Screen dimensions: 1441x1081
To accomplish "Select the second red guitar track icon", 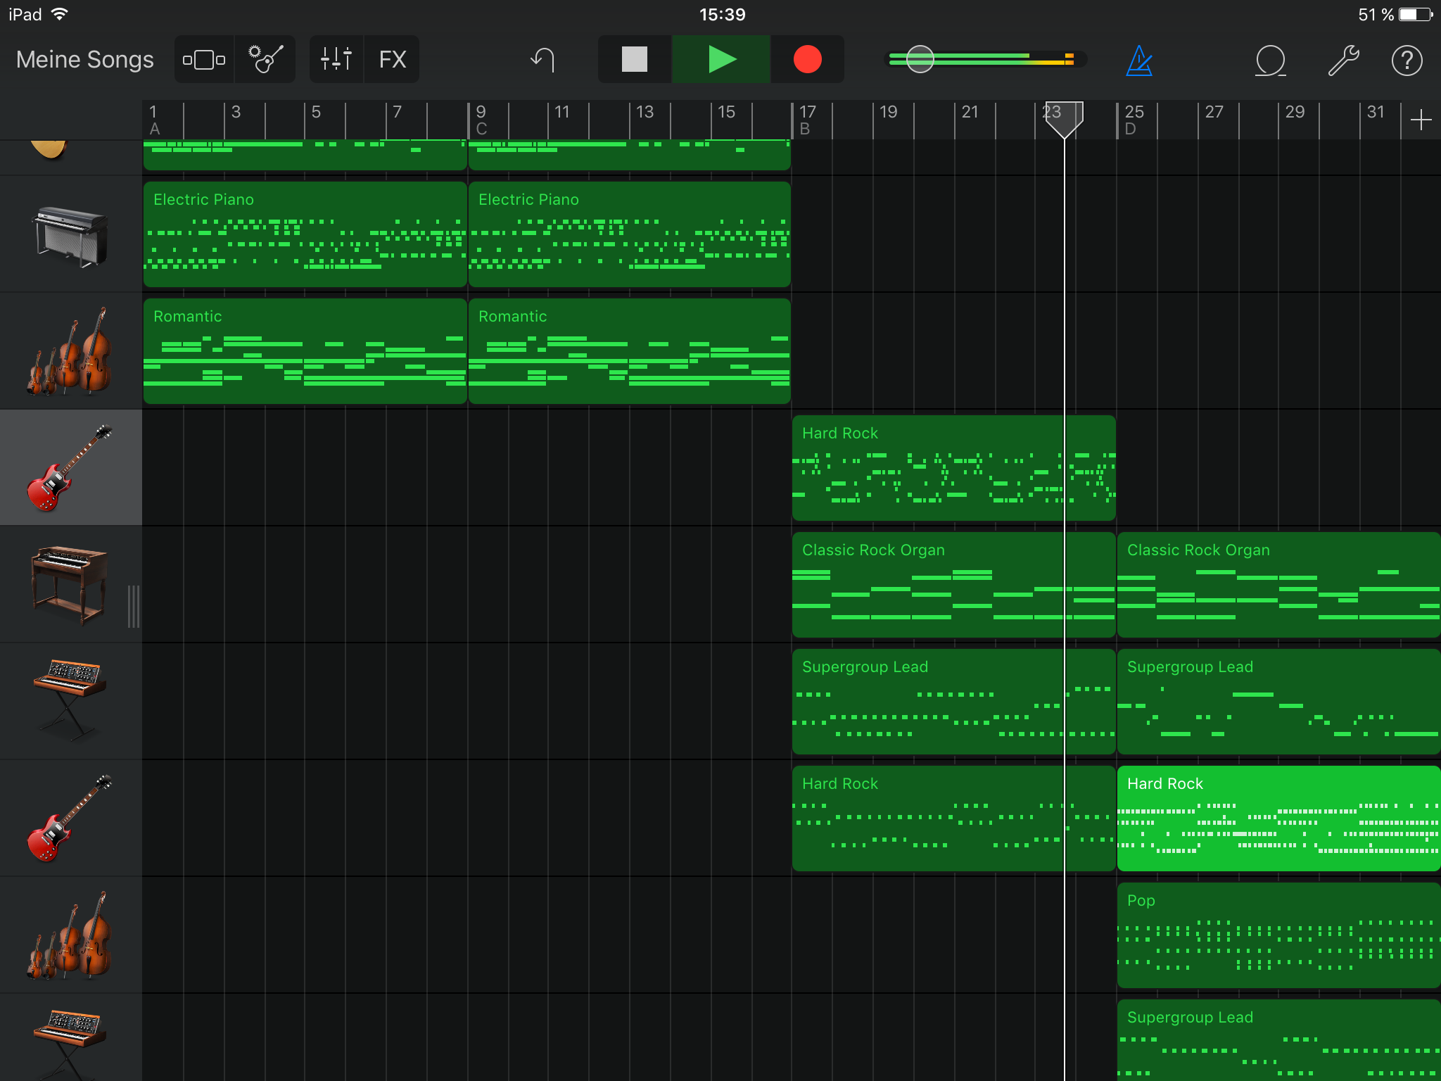I will 70,818.
